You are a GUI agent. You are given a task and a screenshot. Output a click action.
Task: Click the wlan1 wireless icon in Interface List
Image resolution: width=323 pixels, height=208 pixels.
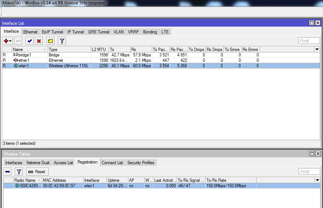point(15,65)
